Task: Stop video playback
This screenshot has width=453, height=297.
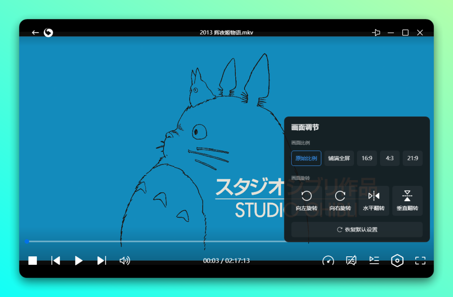Action: click(33, 261)
